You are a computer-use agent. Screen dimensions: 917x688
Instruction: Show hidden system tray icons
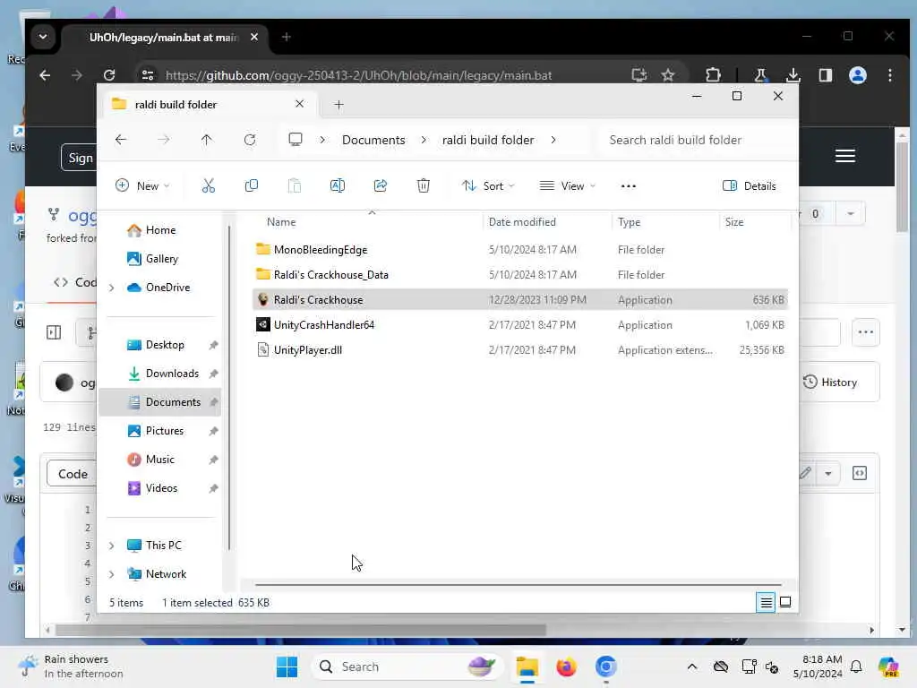[x=692, y=666]
